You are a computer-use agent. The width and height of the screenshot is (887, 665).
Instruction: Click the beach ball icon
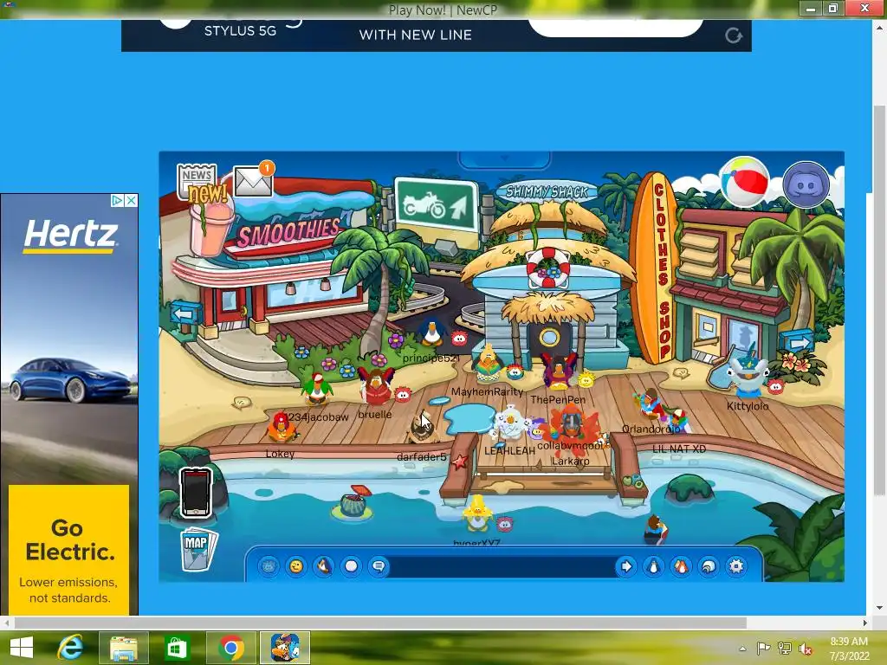[x=745, y=183]
